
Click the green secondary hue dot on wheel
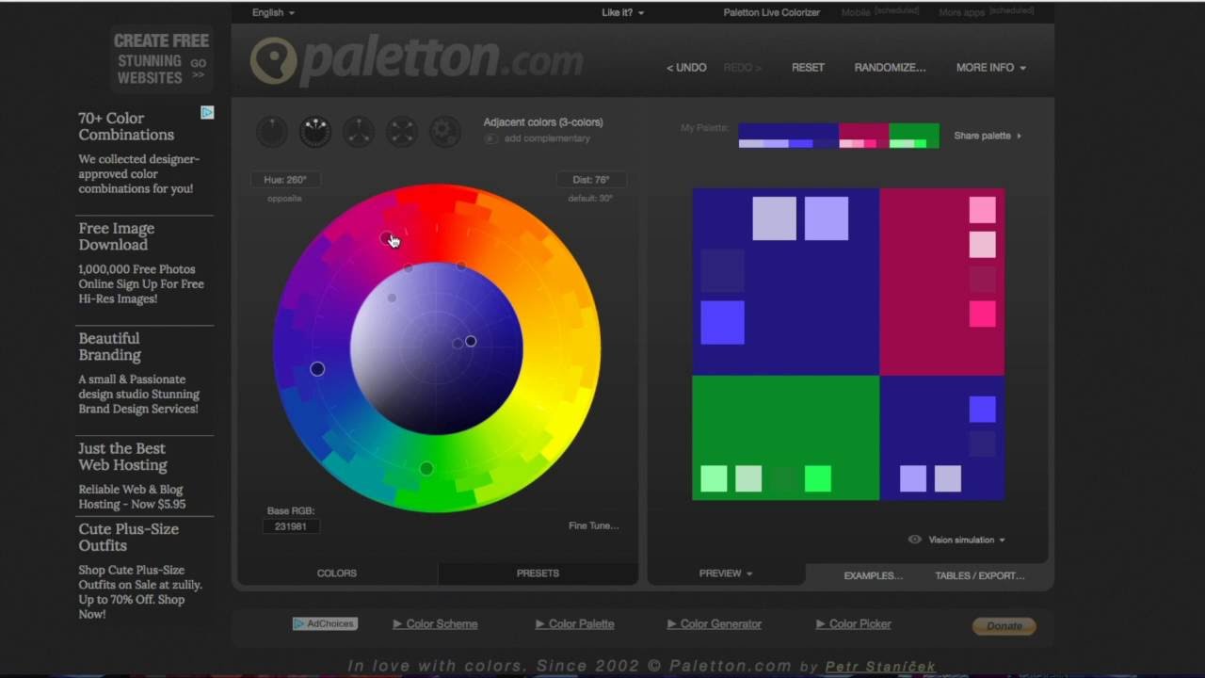point(426,468)
